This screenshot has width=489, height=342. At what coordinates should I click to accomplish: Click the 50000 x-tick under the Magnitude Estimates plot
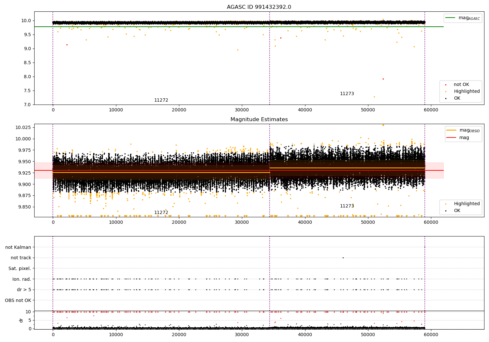368,222
